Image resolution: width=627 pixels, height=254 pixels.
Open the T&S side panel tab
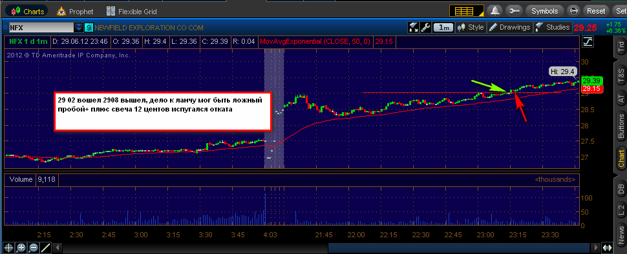[621, 73]
